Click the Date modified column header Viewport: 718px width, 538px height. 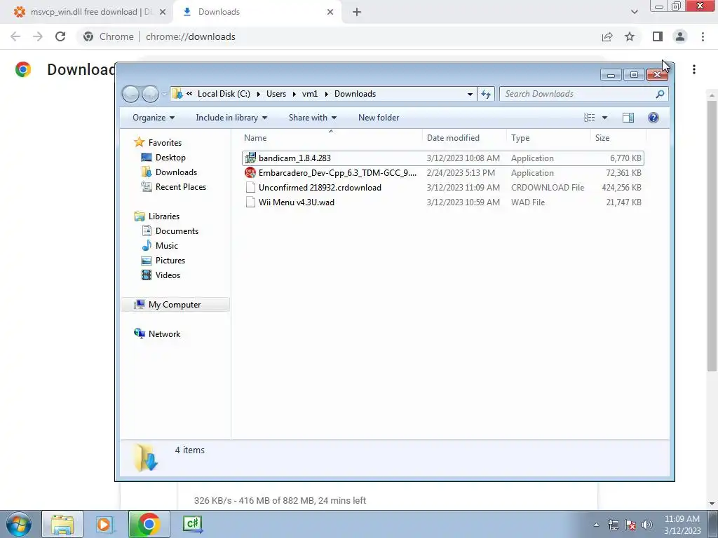click(464, 138)
